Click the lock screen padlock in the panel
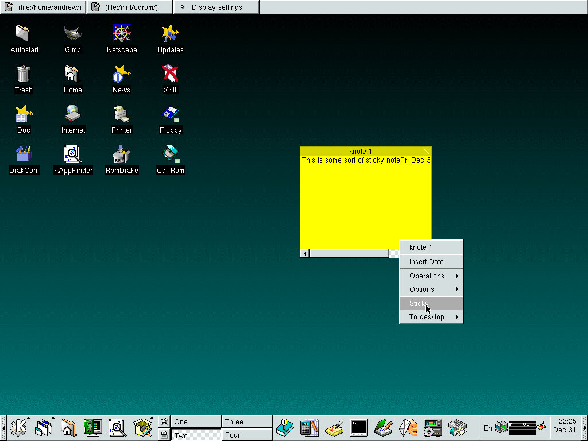Image resolution: width=588 pixels, height=441 pixels. [x=164, y=435]
